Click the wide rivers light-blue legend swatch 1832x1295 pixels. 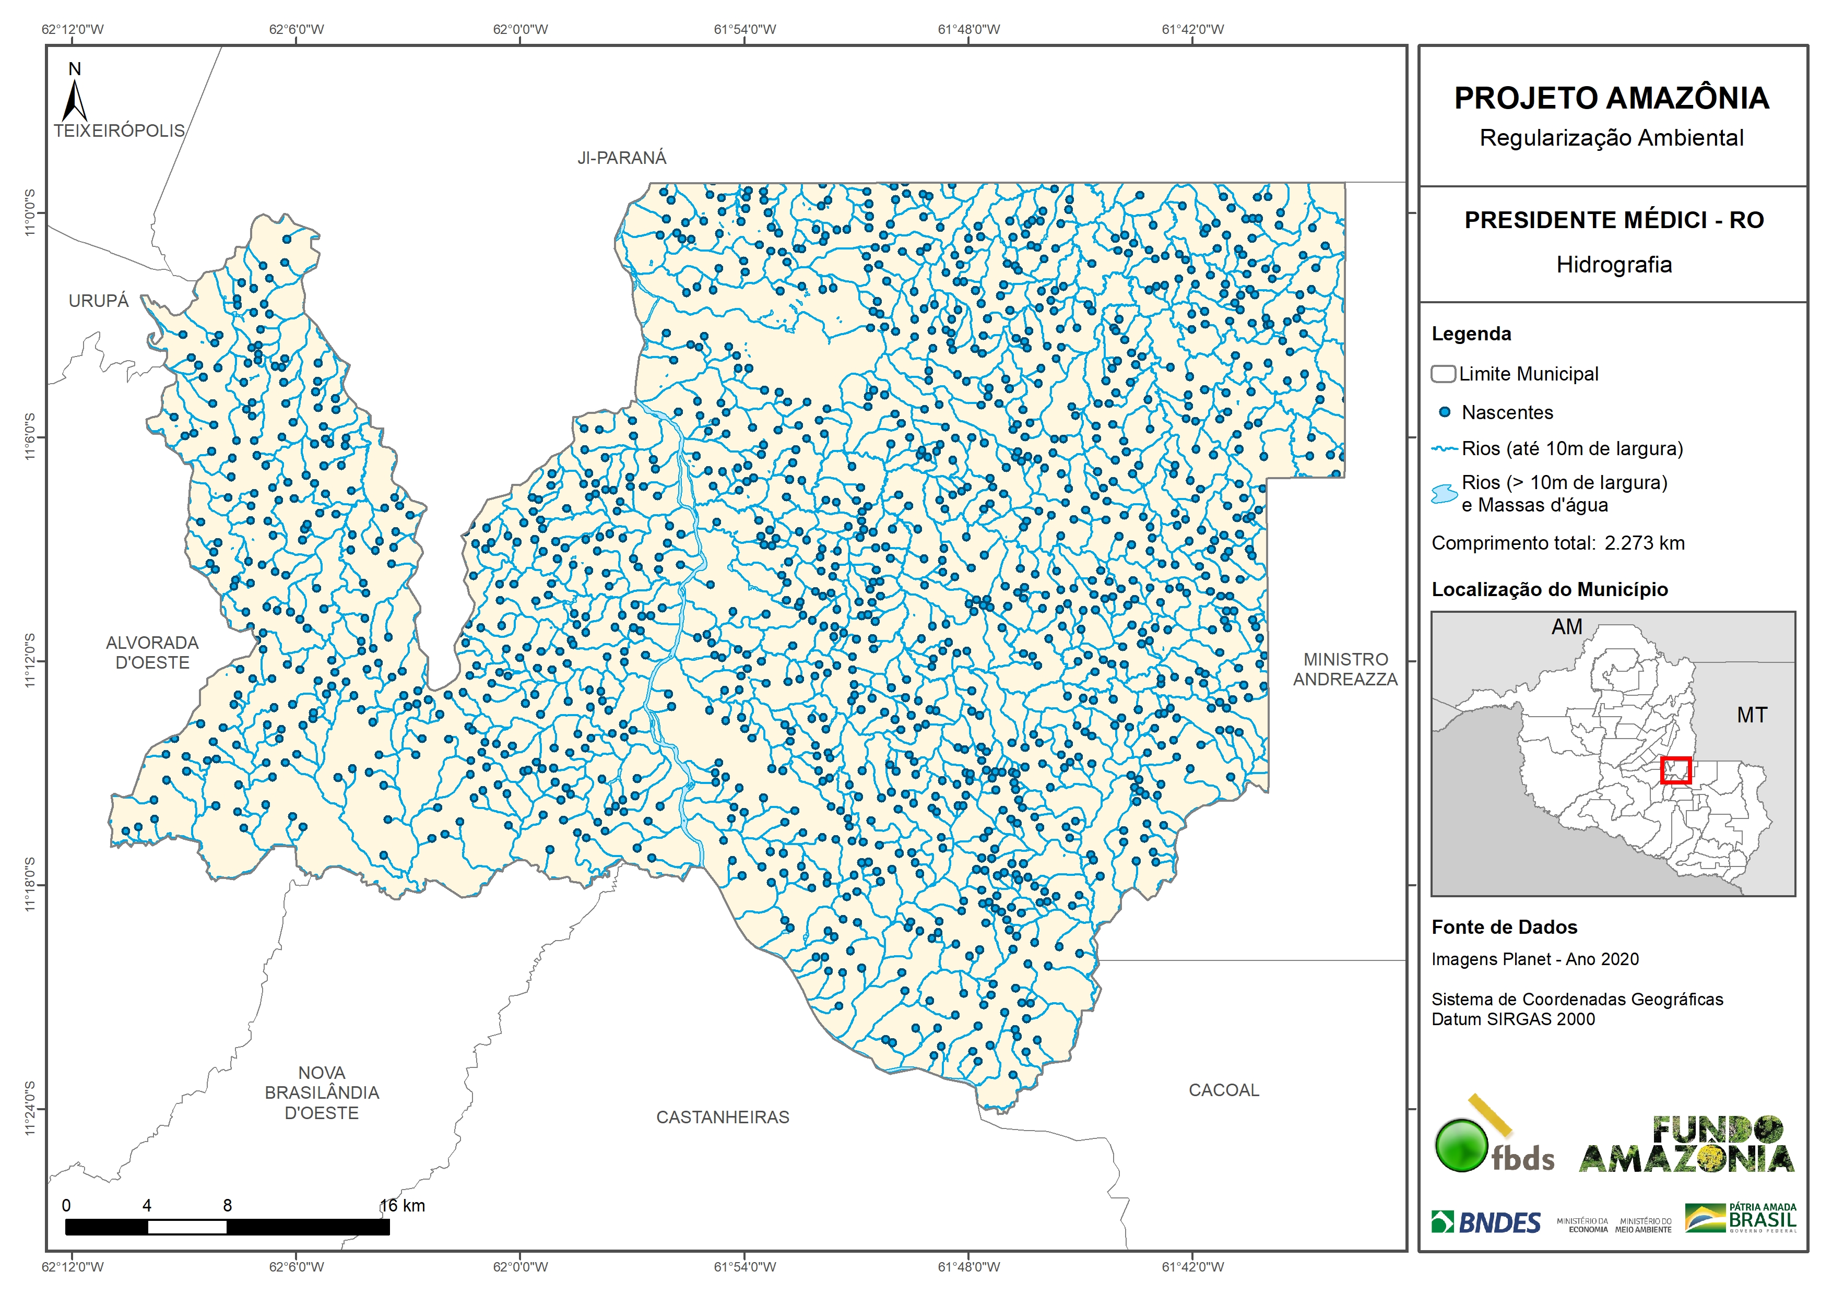(1444, 494)
